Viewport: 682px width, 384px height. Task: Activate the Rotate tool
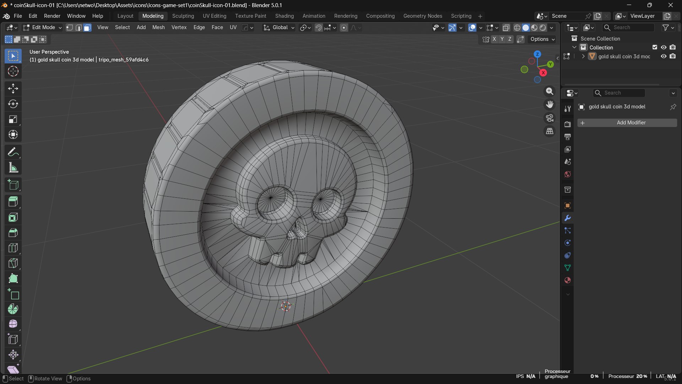click(13, 104)
